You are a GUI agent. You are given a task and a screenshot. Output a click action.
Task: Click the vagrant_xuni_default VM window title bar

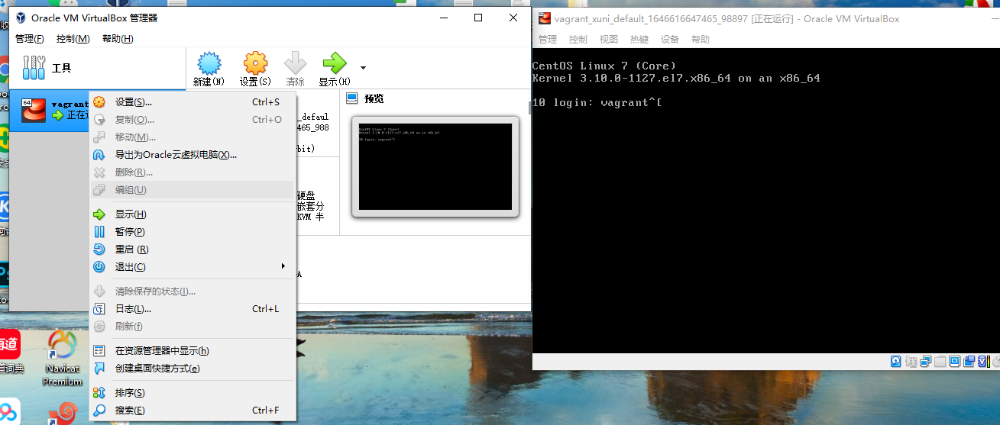click(766, 18)
